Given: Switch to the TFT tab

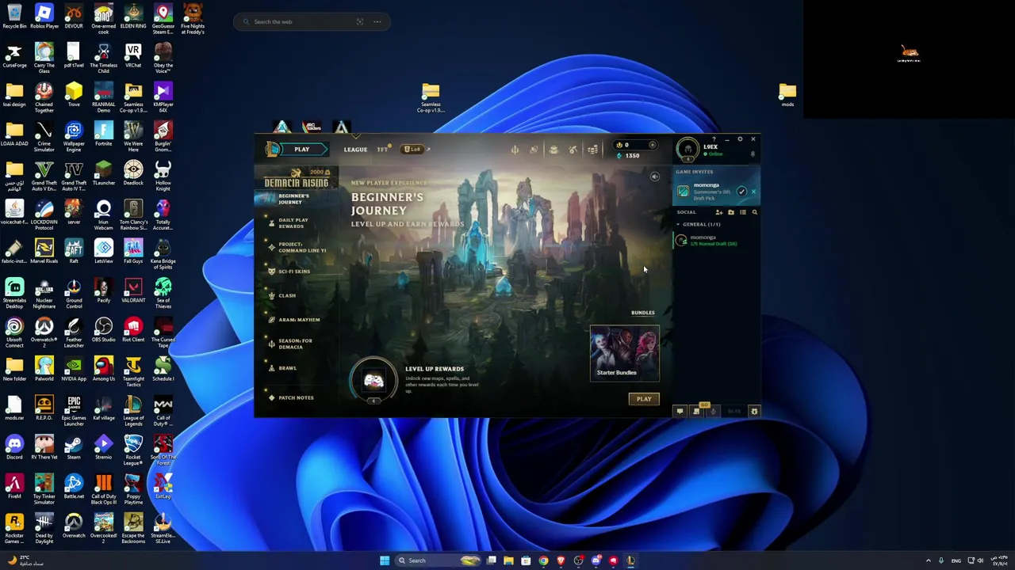Looking at the screenshot, I should 382,150.
